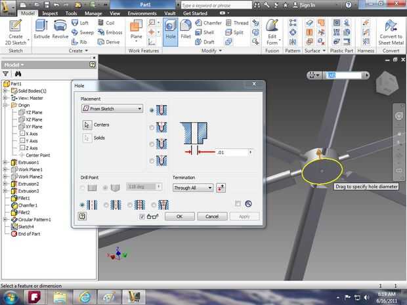Select the Fillet tool
The width and height of the screenshot is (407, 305).
click(186, 30)
